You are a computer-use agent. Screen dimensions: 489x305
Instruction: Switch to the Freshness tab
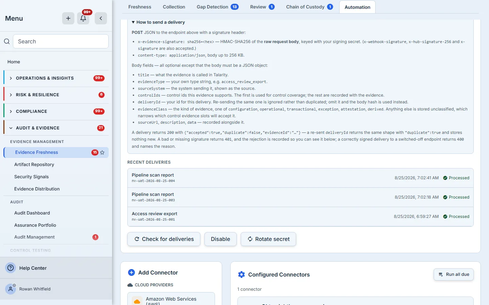(140, 7)
